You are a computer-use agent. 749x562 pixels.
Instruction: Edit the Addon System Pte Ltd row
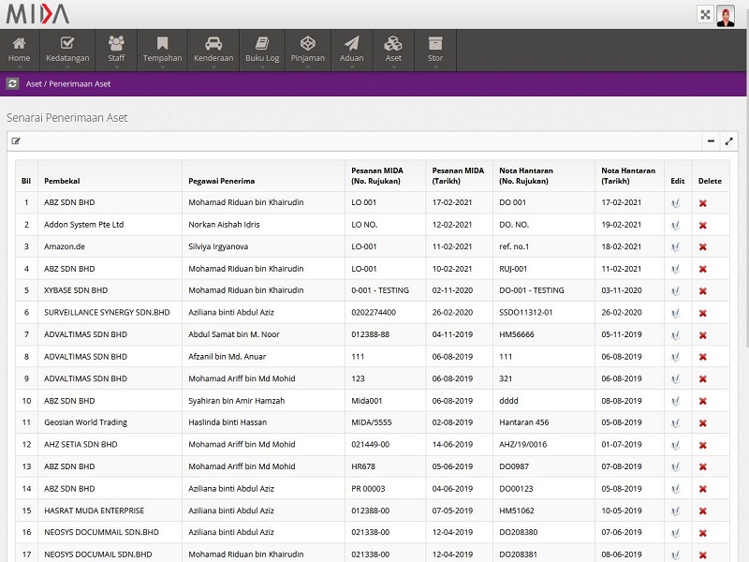(x=675, y=225)
